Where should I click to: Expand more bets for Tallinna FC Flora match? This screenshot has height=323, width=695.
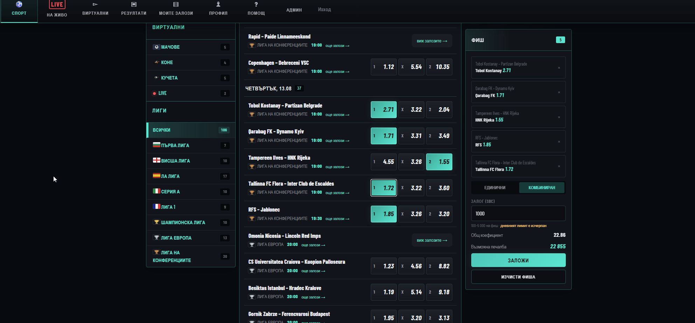[x=337, y=193]
